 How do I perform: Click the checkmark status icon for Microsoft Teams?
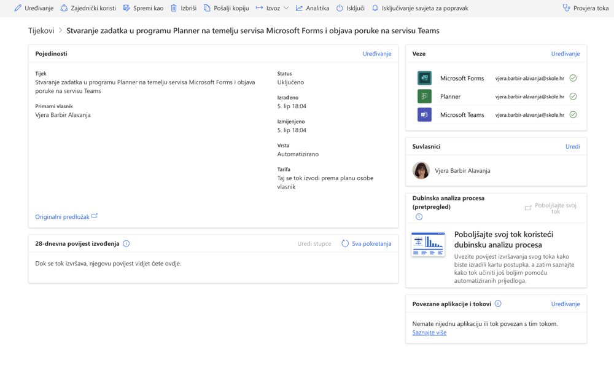(x=573, y=115)
